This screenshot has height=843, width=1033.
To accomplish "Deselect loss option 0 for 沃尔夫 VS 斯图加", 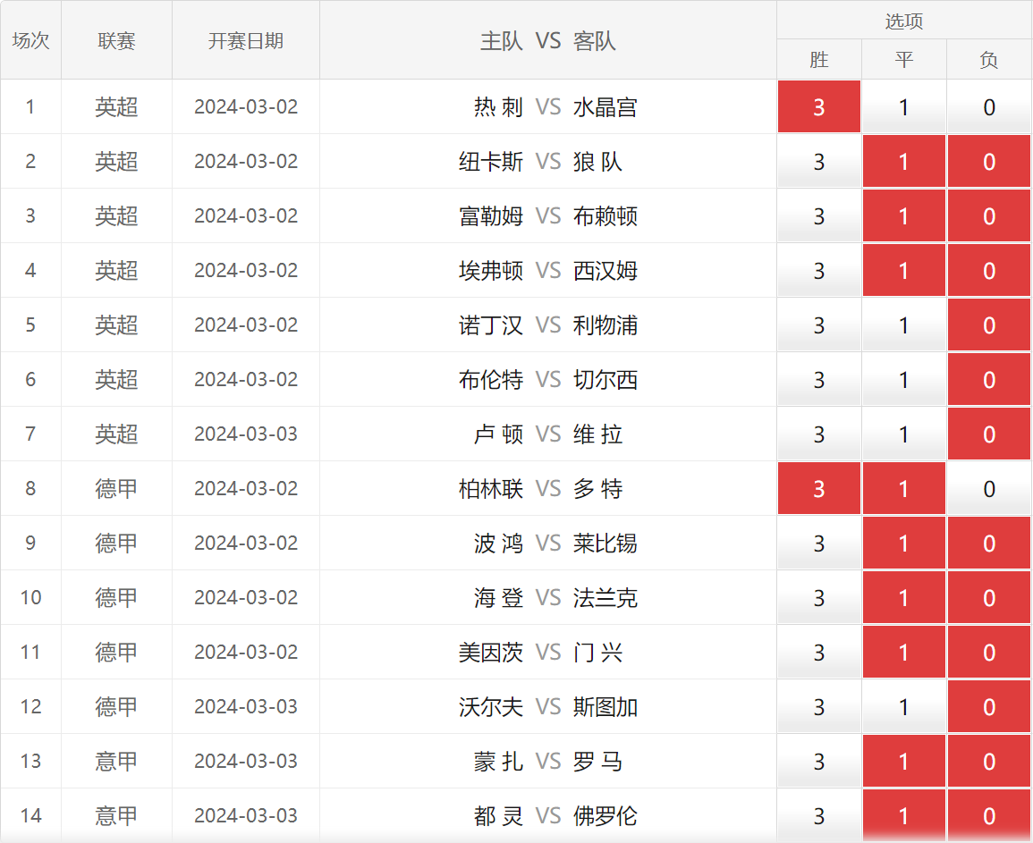I will (989, 706).
